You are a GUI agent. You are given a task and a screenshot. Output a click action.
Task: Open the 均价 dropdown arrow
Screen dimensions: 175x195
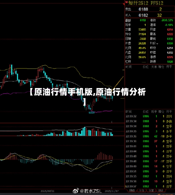pyautogui.click(x=157, y=44)
